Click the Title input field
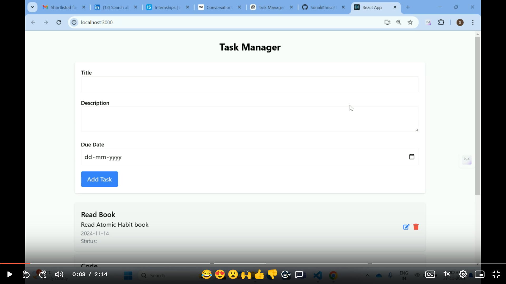Screen dimensions: 506x284 (x=250, y=84)
